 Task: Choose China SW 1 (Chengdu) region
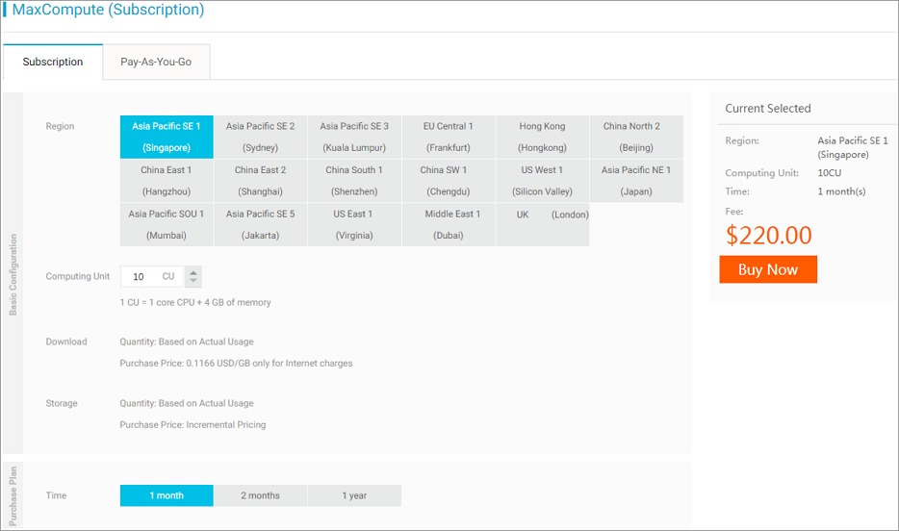pyautogui.click(x=449, y=181)
